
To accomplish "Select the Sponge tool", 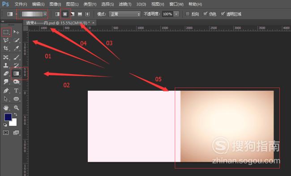I will coord(16,81).
